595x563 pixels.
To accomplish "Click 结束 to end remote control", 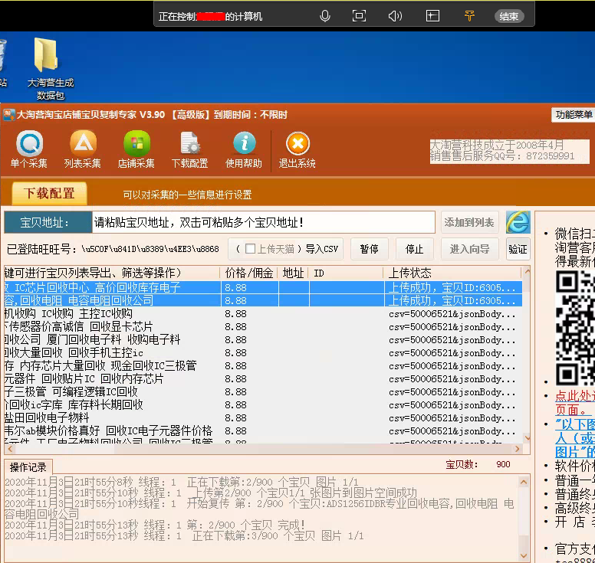I will pos(509,16).
